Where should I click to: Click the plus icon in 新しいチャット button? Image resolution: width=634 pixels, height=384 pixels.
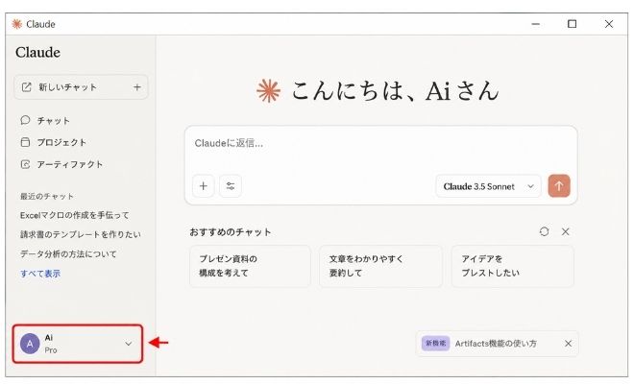click(x=137, y=87)
